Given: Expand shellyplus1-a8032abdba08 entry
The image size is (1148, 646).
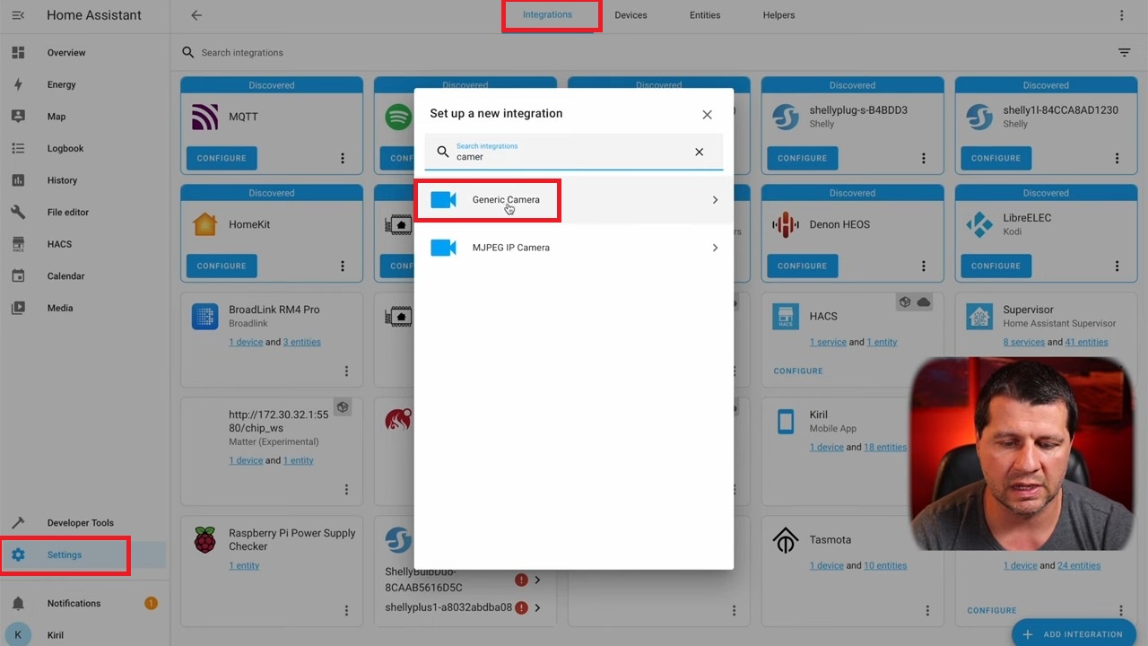Looking at the screenshot, I should tap(537, 607).
